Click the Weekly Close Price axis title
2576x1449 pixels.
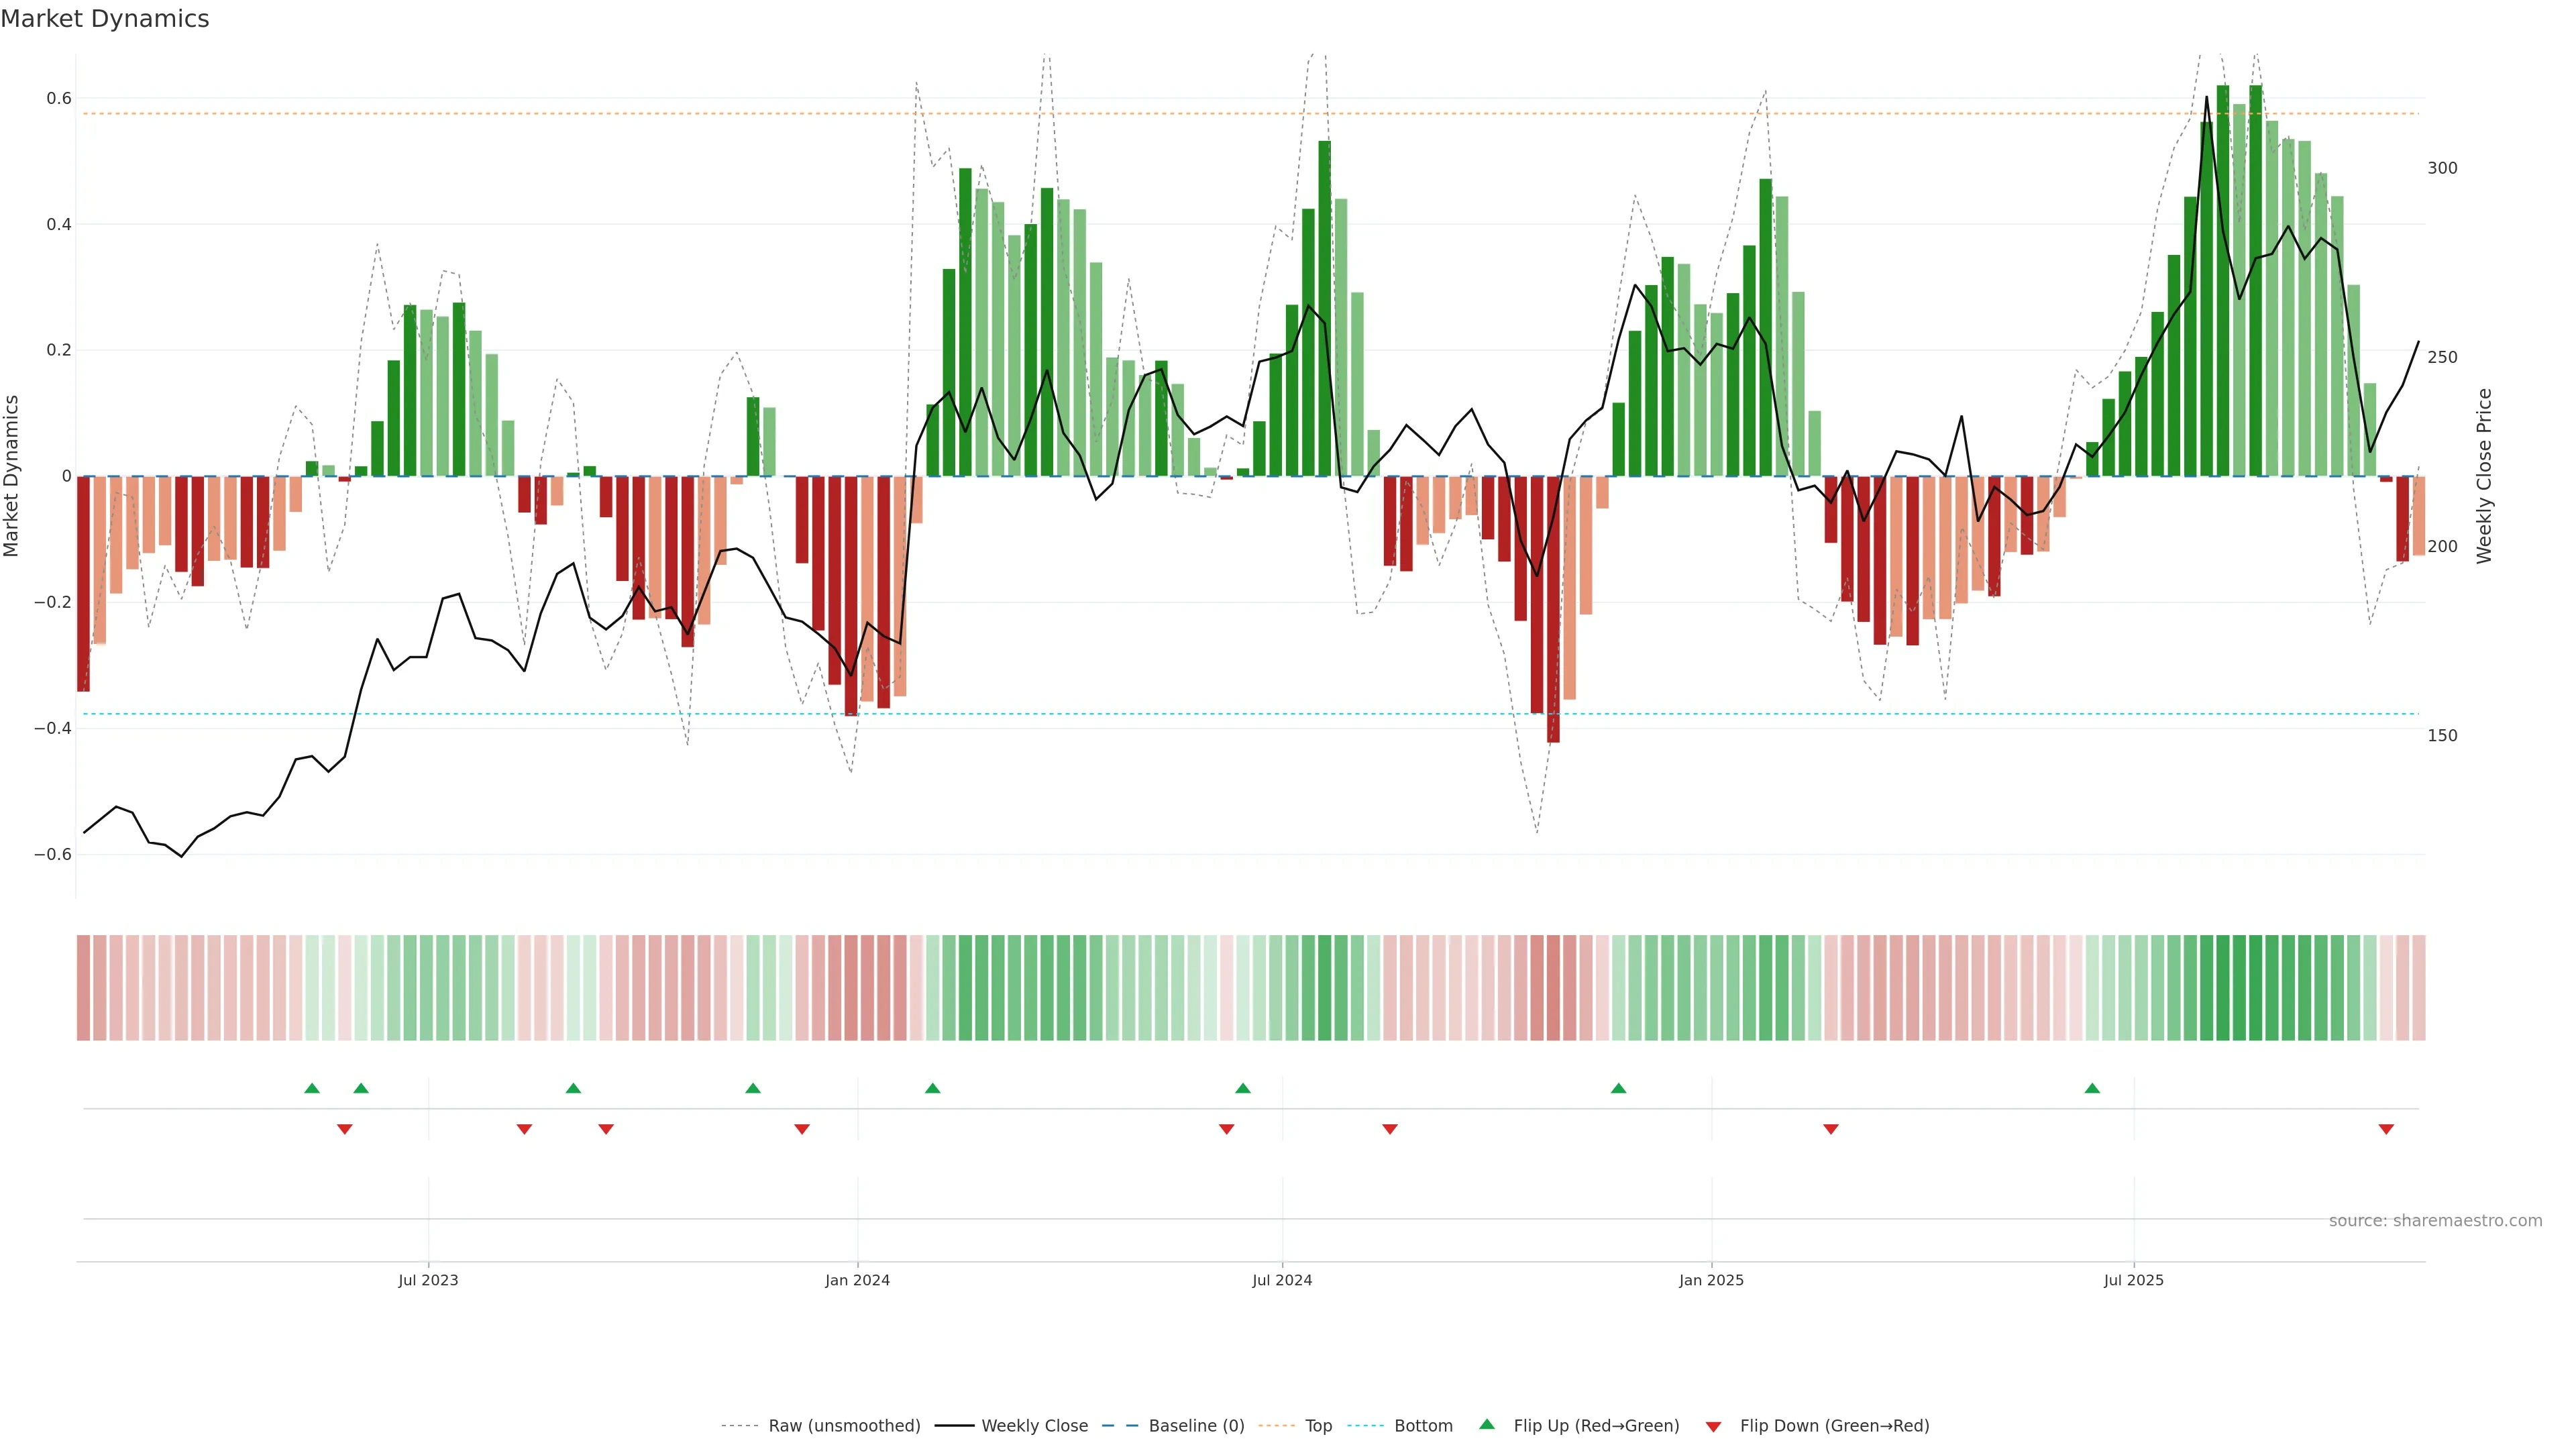point(2484,476)
